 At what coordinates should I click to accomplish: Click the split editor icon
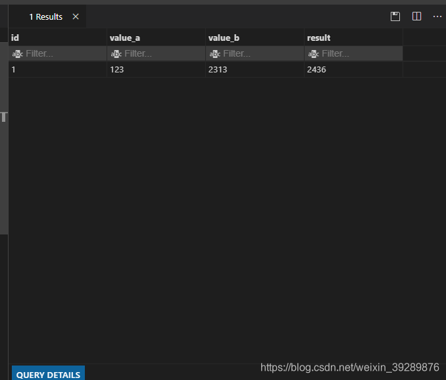[416, 16]
